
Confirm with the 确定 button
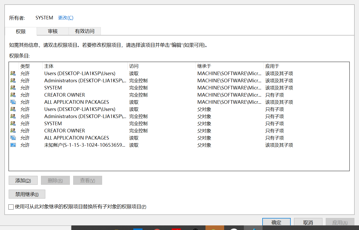276,222
